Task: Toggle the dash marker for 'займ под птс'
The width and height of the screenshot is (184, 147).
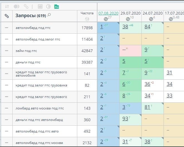Action: point(7,51)
